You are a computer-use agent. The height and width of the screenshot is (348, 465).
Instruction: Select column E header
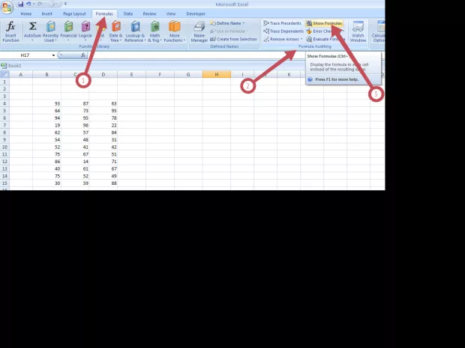coord(132,74)
